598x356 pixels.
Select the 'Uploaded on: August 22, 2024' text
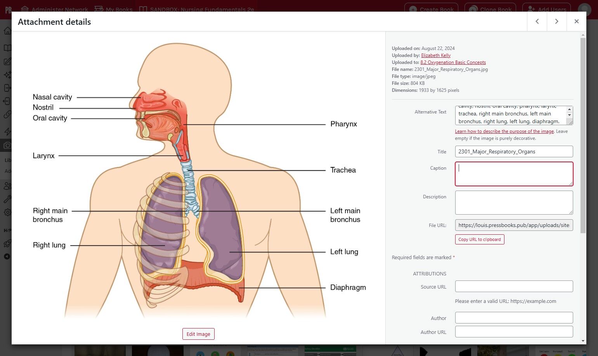pos(423,48)
